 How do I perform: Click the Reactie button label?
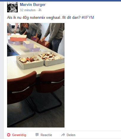click(x=46, y=135)
